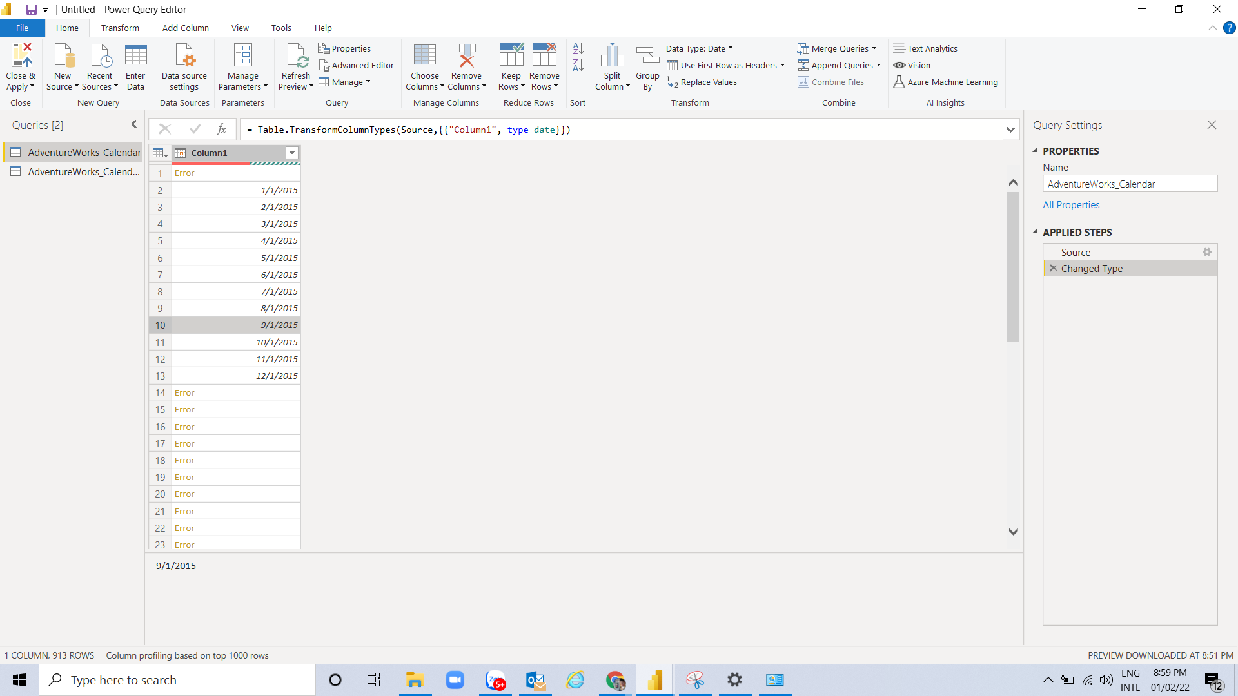Open Source step settings gear
This screenshot has width=1238, height=696.
pyautogui.click(x=1207, y=252)
